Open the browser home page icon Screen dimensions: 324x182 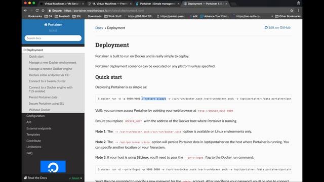pos(43,11)
